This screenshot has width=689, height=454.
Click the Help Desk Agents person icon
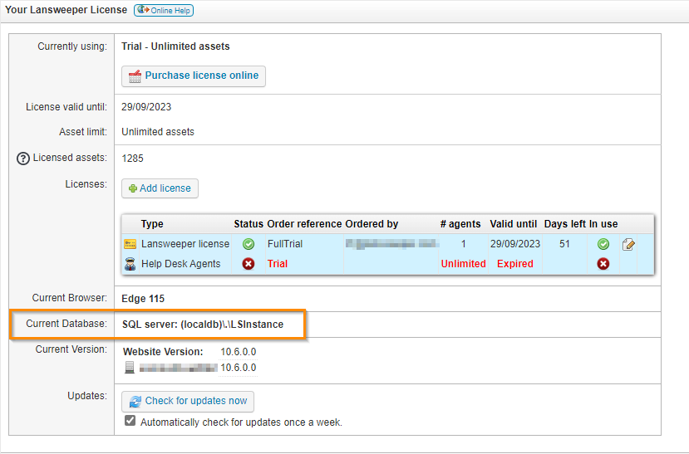(x=130, y=264)
